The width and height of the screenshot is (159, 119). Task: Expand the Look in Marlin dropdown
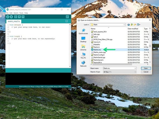(x=124, y=25)
